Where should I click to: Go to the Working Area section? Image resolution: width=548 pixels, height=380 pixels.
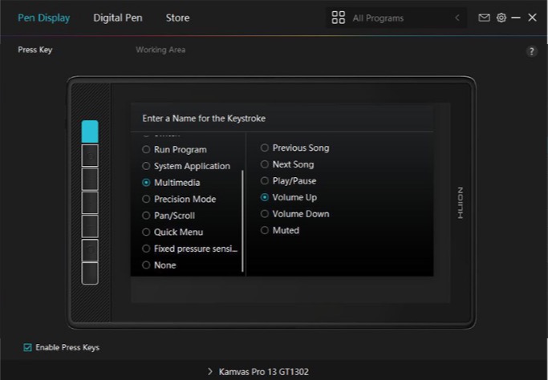click(160, 50)
